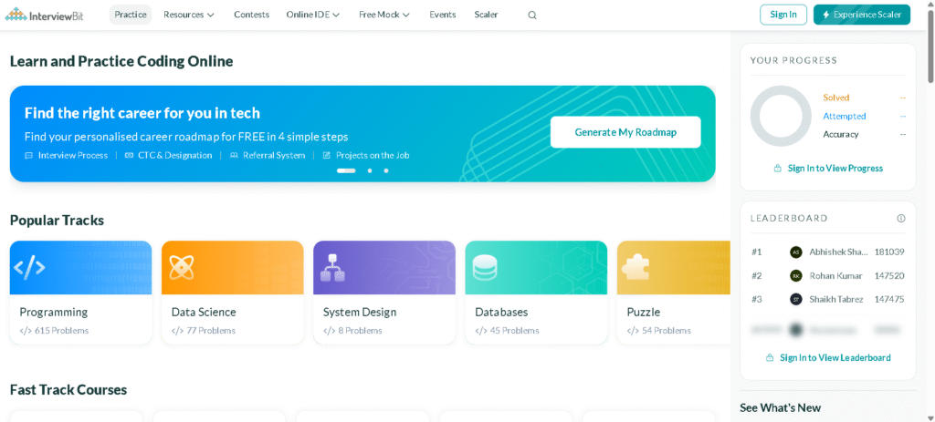Select the second carousel dot indicator
The image size is (935, 422).
click(x=370, y=170)
